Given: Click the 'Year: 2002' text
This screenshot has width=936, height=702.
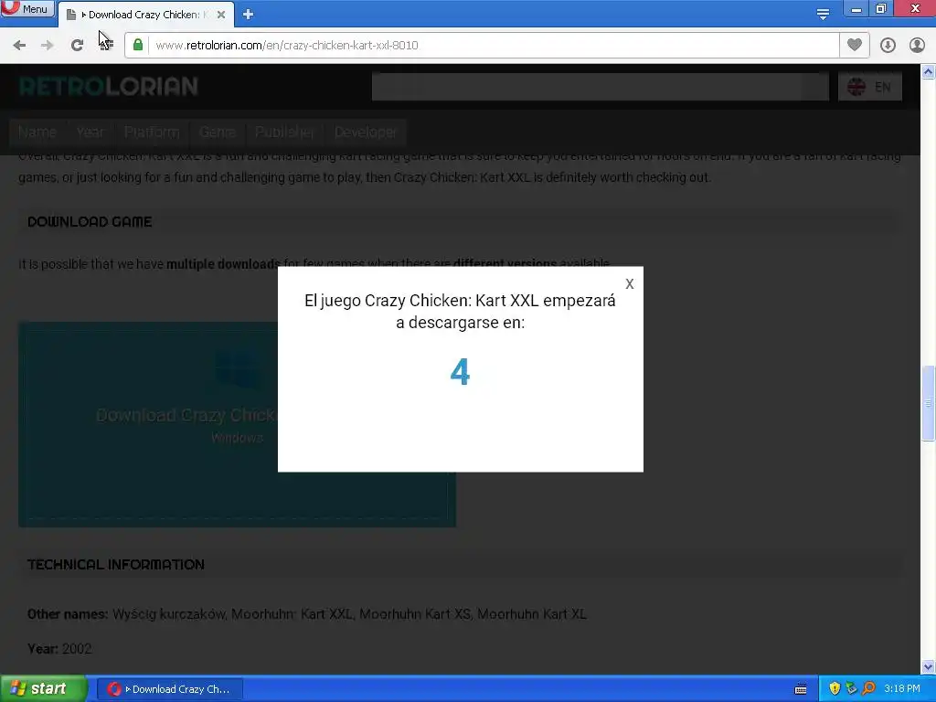Looking at the screenshot, I should [x=59, y=649].
